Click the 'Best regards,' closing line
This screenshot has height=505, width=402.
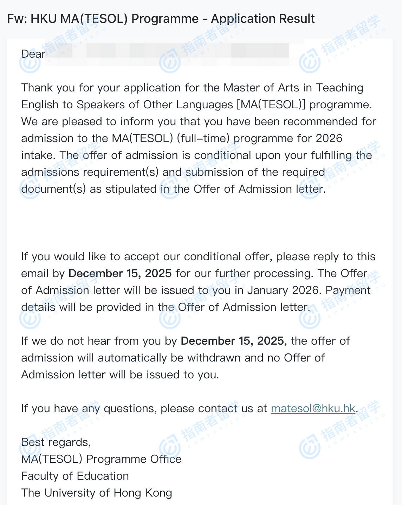56,442
